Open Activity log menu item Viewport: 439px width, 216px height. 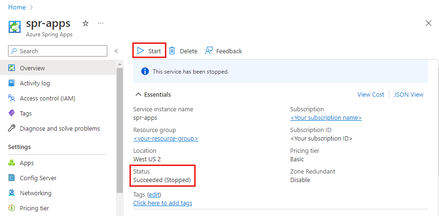[x=58, y=83]
